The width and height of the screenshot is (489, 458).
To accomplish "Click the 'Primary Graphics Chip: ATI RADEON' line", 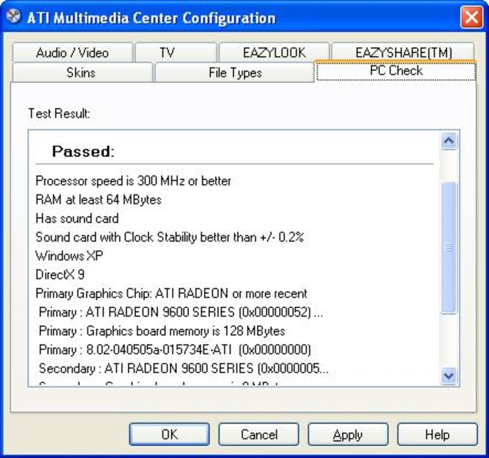I will click(x=171, y=293).
